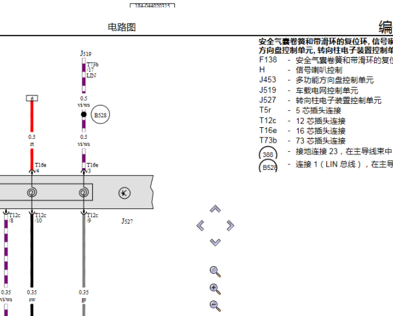Click the T16e 16 芯插头连接 legend entry
This screenshot has width=393, height=316.
point(302,130)
